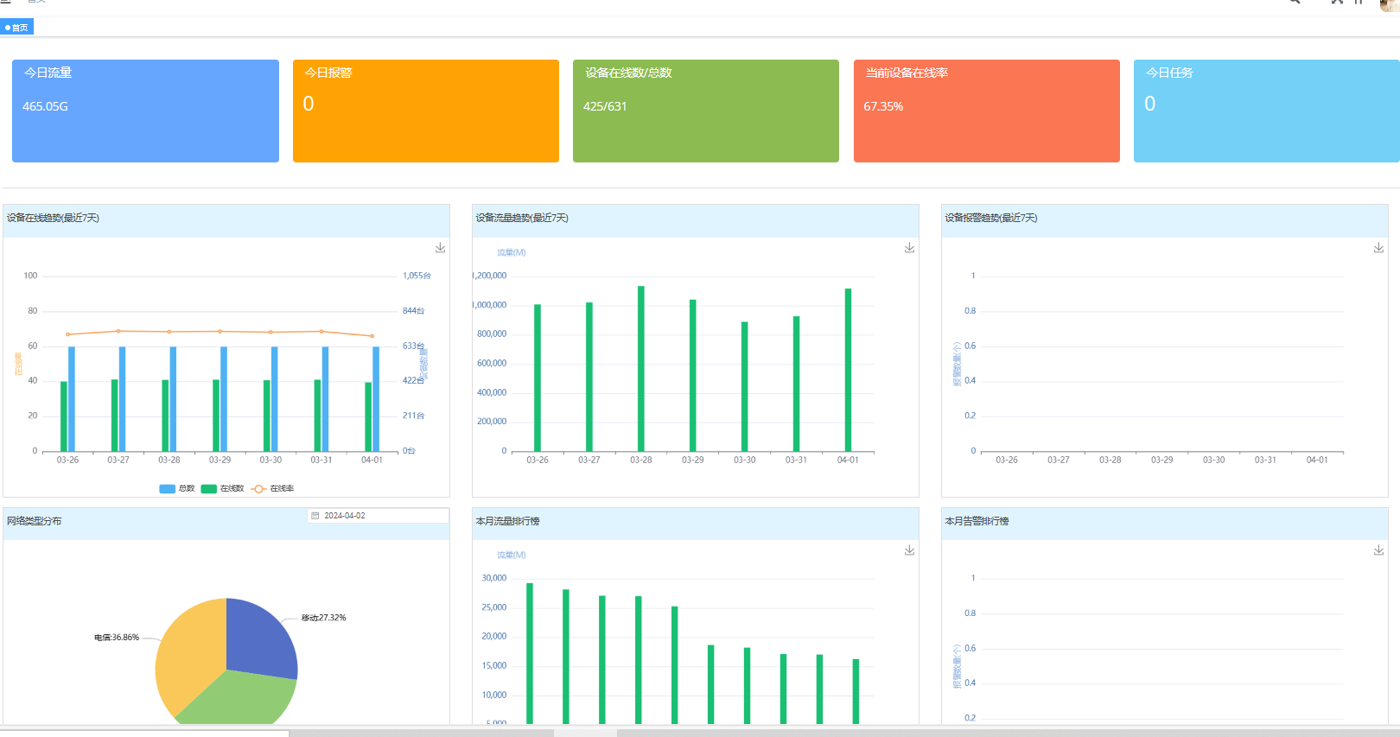
Task: Open the 今日任务 summary card
Action: coord(1267,111)
